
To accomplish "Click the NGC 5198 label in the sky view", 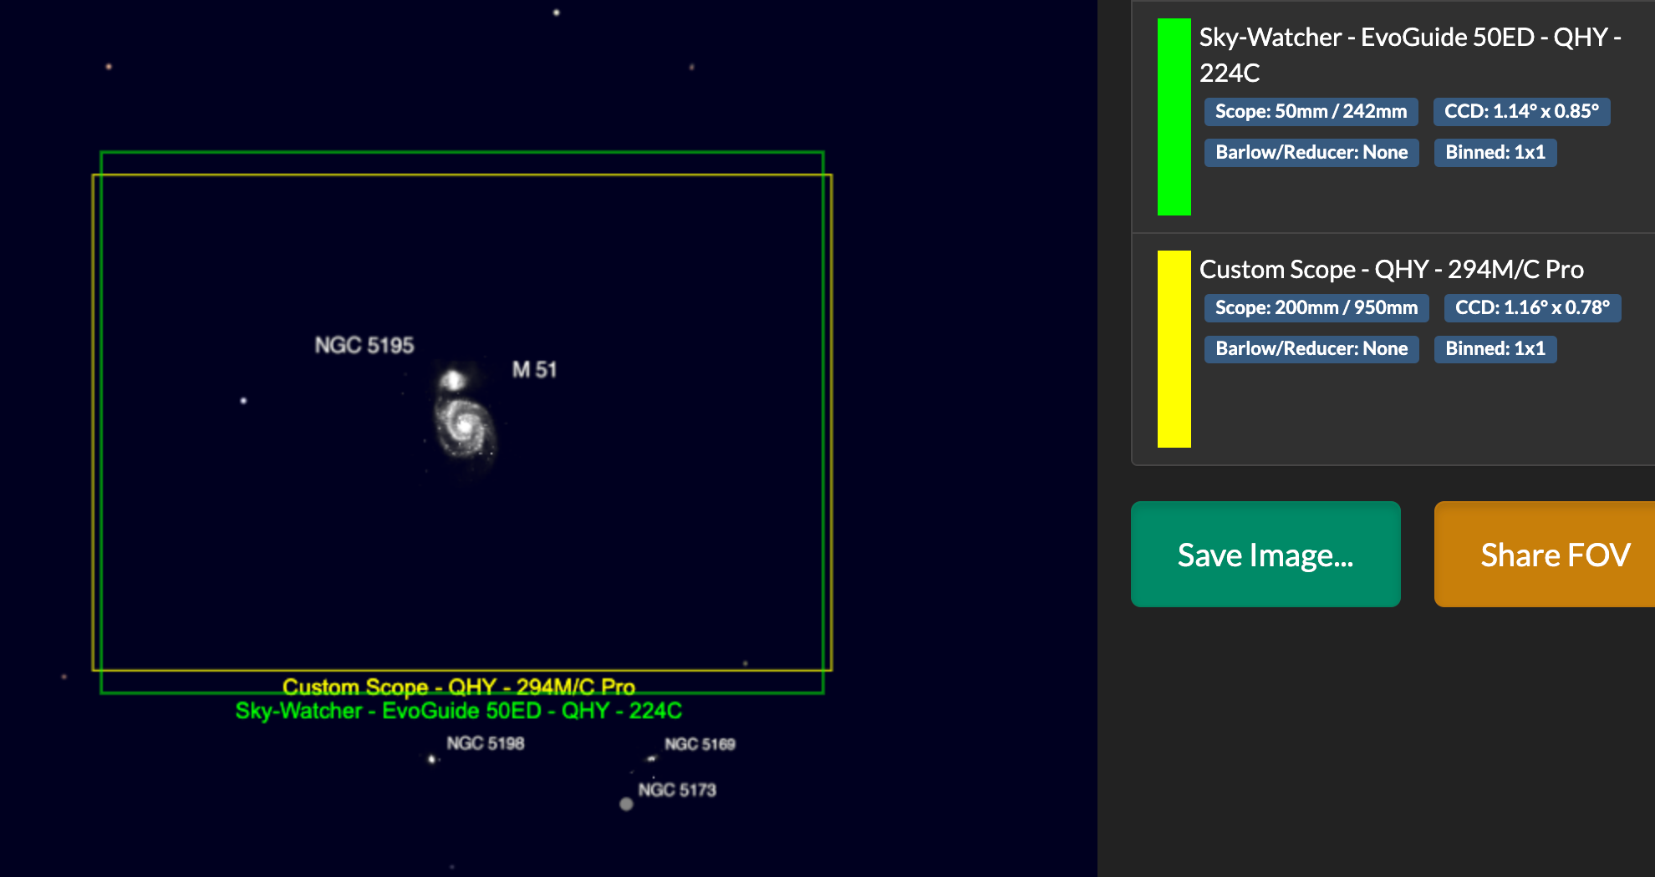I will tap(486, 743).
